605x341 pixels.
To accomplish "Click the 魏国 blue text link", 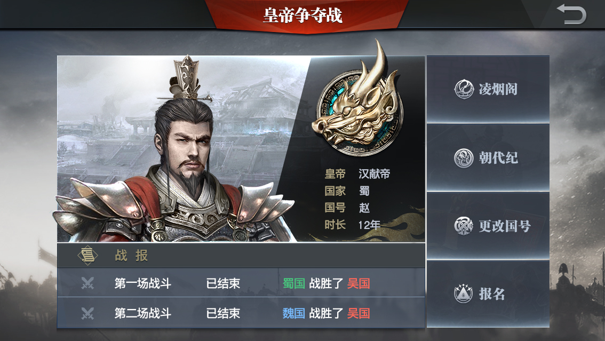I will pos(294,313).
